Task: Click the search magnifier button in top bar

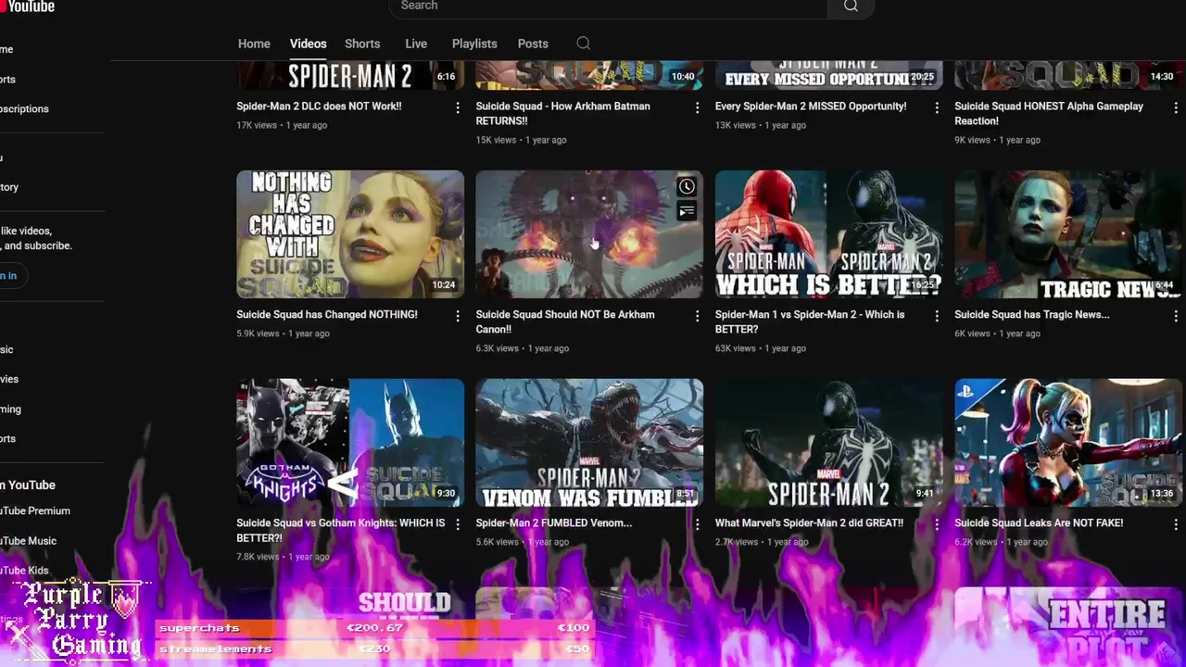Action: click(x=851, y=6)
